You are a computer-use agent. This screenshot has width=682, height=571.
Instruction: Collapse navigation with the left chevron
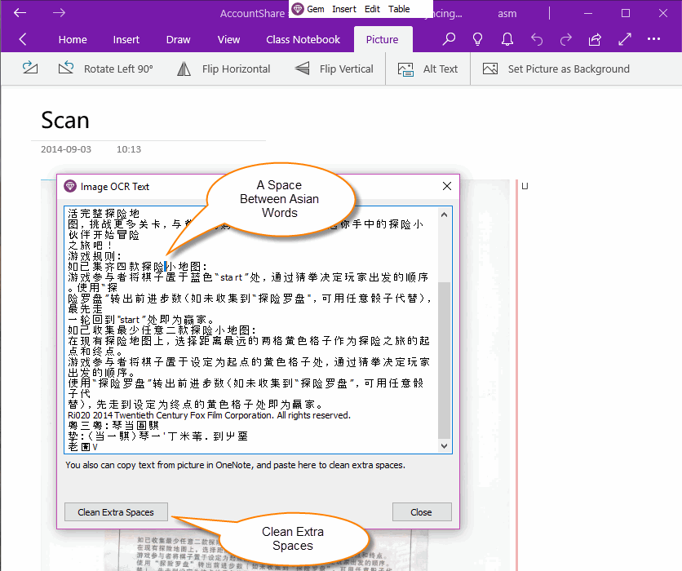pos(23,40)
